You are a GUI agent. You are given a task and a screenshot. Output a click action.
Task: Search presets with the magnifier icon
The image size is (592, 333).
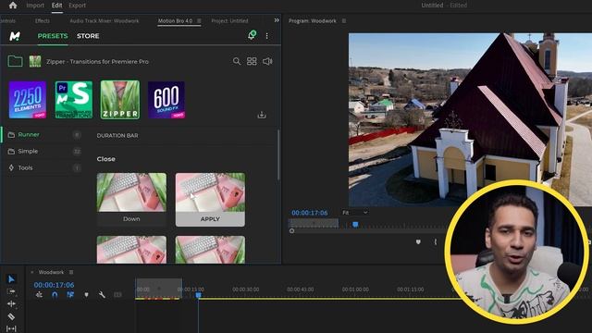click(237, 61)
